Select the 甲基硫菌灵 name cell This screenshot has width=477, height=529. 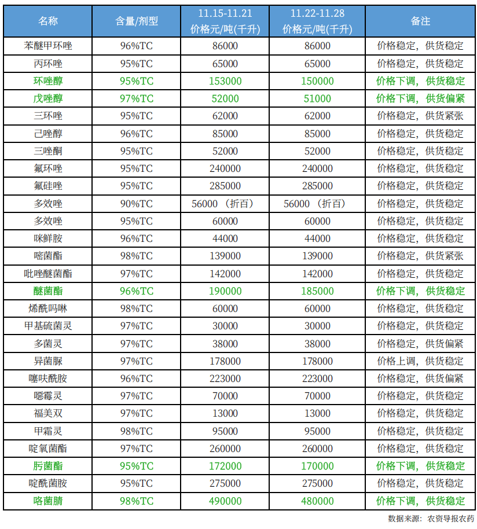click(47, 326)
